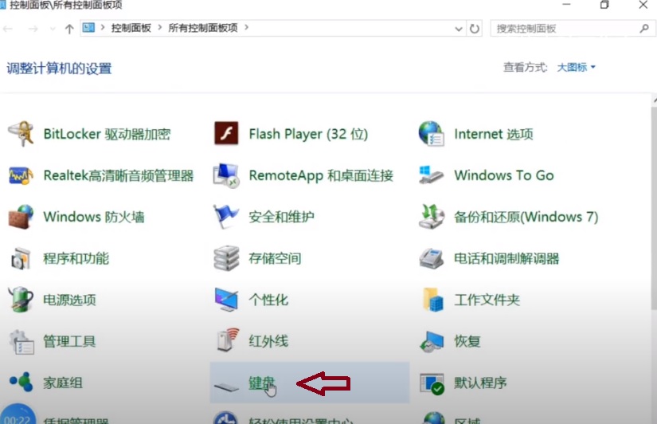Open the 程序和功能 icon

click(x=21, y=258)
